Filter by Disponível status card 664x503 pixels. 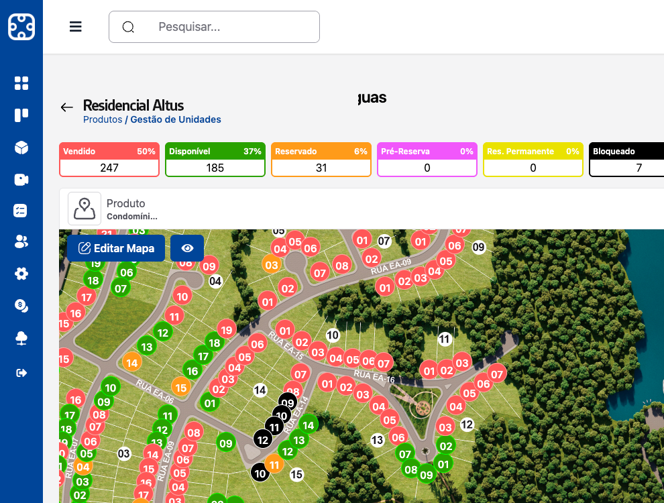(215, 160)
